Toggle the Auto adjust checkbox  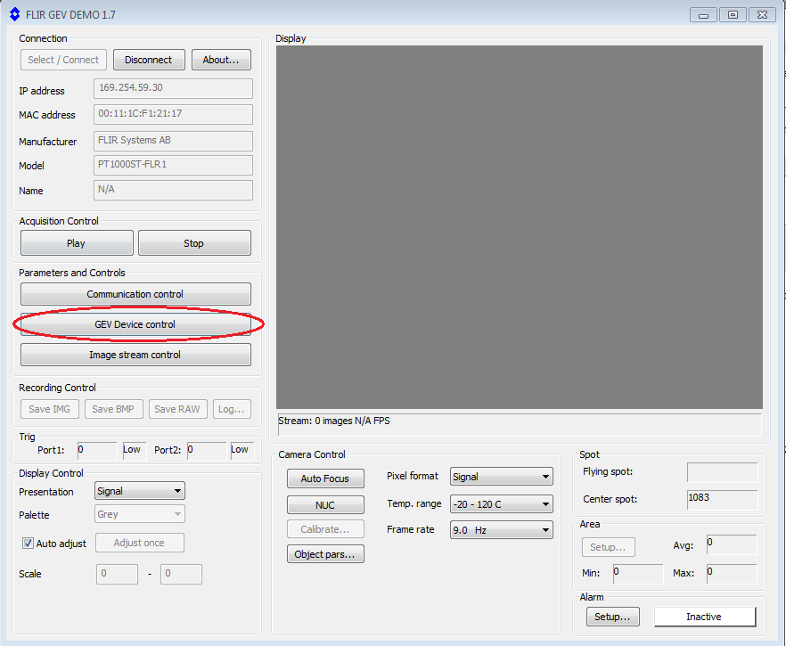coord(29,544)
